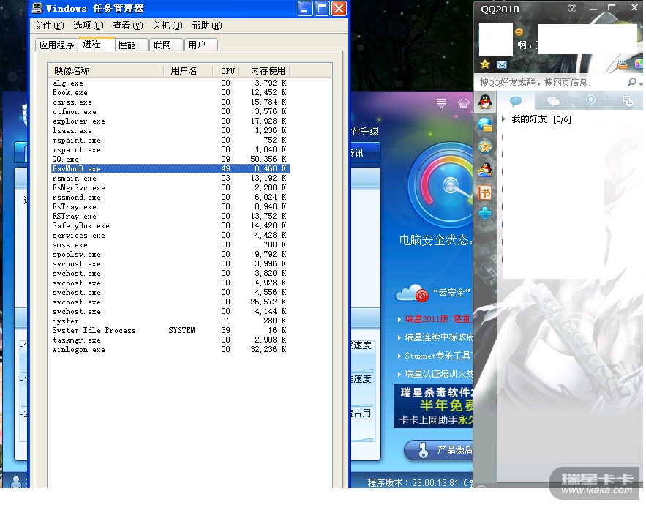The image size is (646, 505).
Task: Select the rsmain.exe process row
Action: tap(170, 178)
